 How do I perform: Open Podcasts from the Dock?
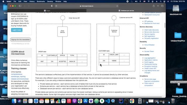pos(75,101)
